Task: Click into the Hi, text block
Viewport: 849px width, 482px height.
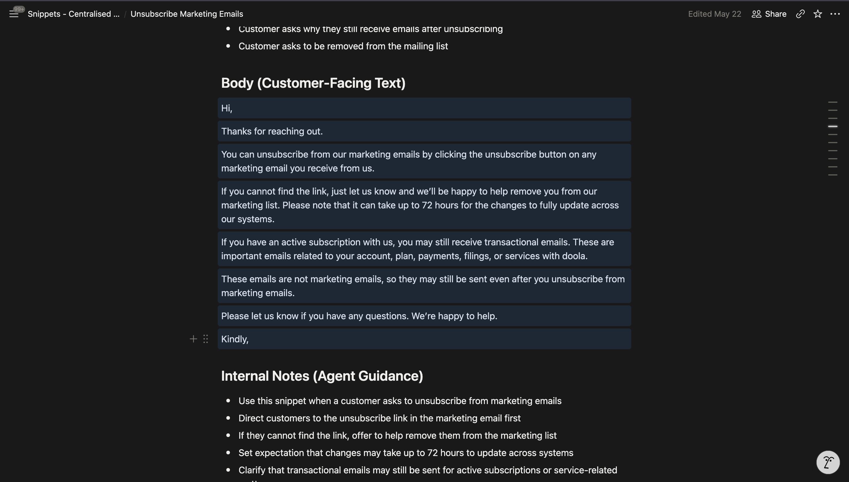Action: [x=424, y=108]
